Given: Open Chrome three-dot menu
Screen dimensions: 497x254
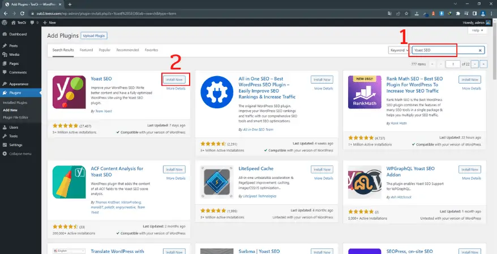Looking at the screenshot, I should 491,14.
